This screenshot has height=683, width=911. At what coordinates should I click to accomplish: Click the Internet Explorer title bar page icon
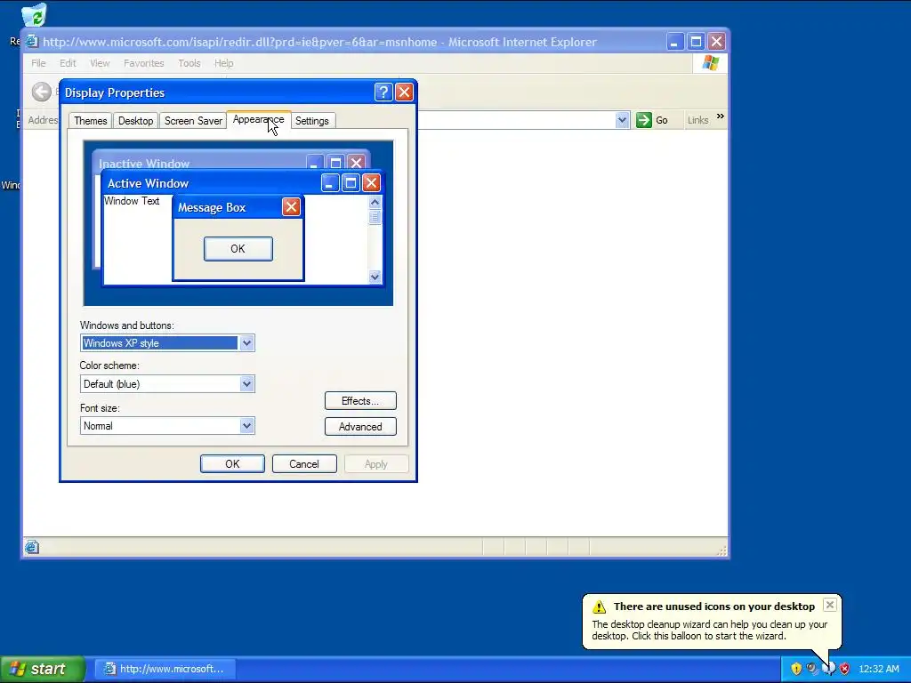[32, 42]
